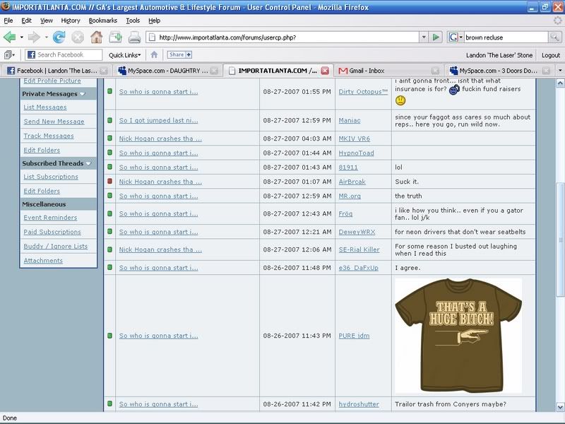Open the URL bar history dropdown

423,37
